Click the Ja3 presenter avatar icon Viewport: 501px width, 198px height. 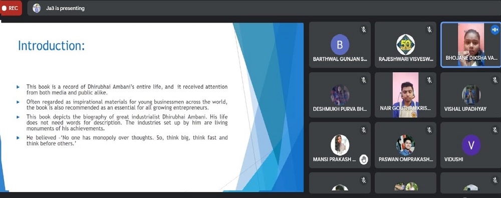(x=37, y=9)
